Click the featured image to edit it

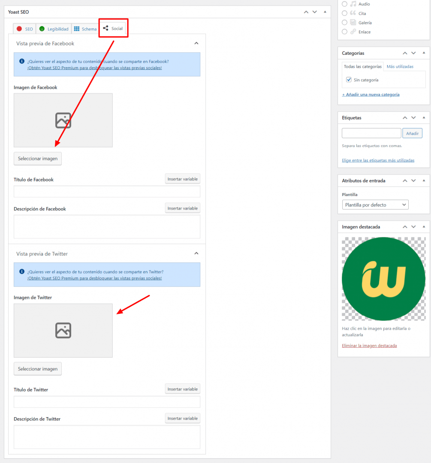point(384,279)
